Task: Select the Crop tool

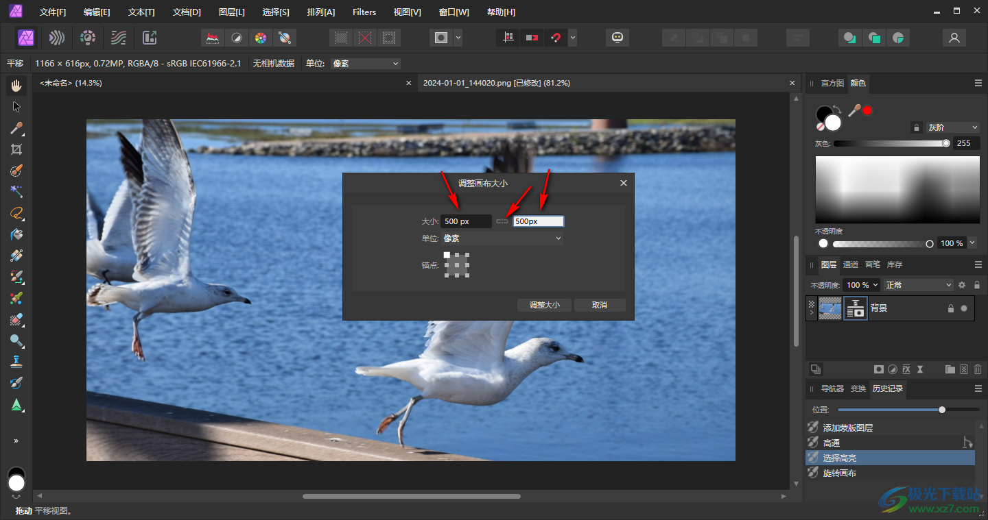Action: (x=16, y=149)
